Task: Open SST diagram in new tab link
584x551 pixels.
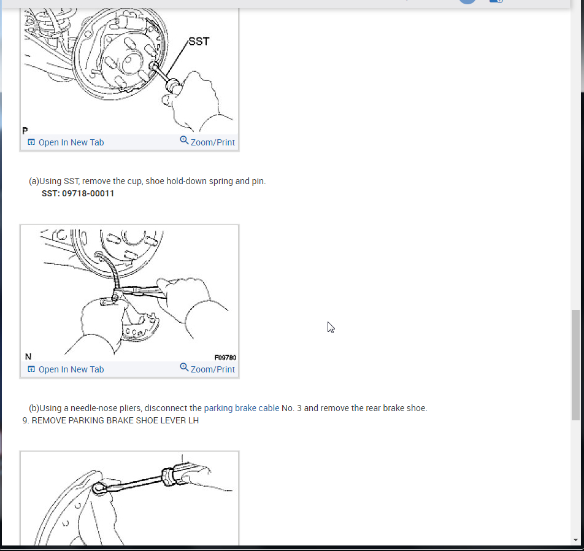Action: pos(66,142)
